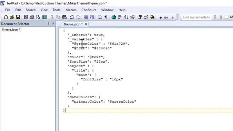Screen dimensions: 233x131
Task: Run spell check with ABC icon
Action: pos(120,17)
